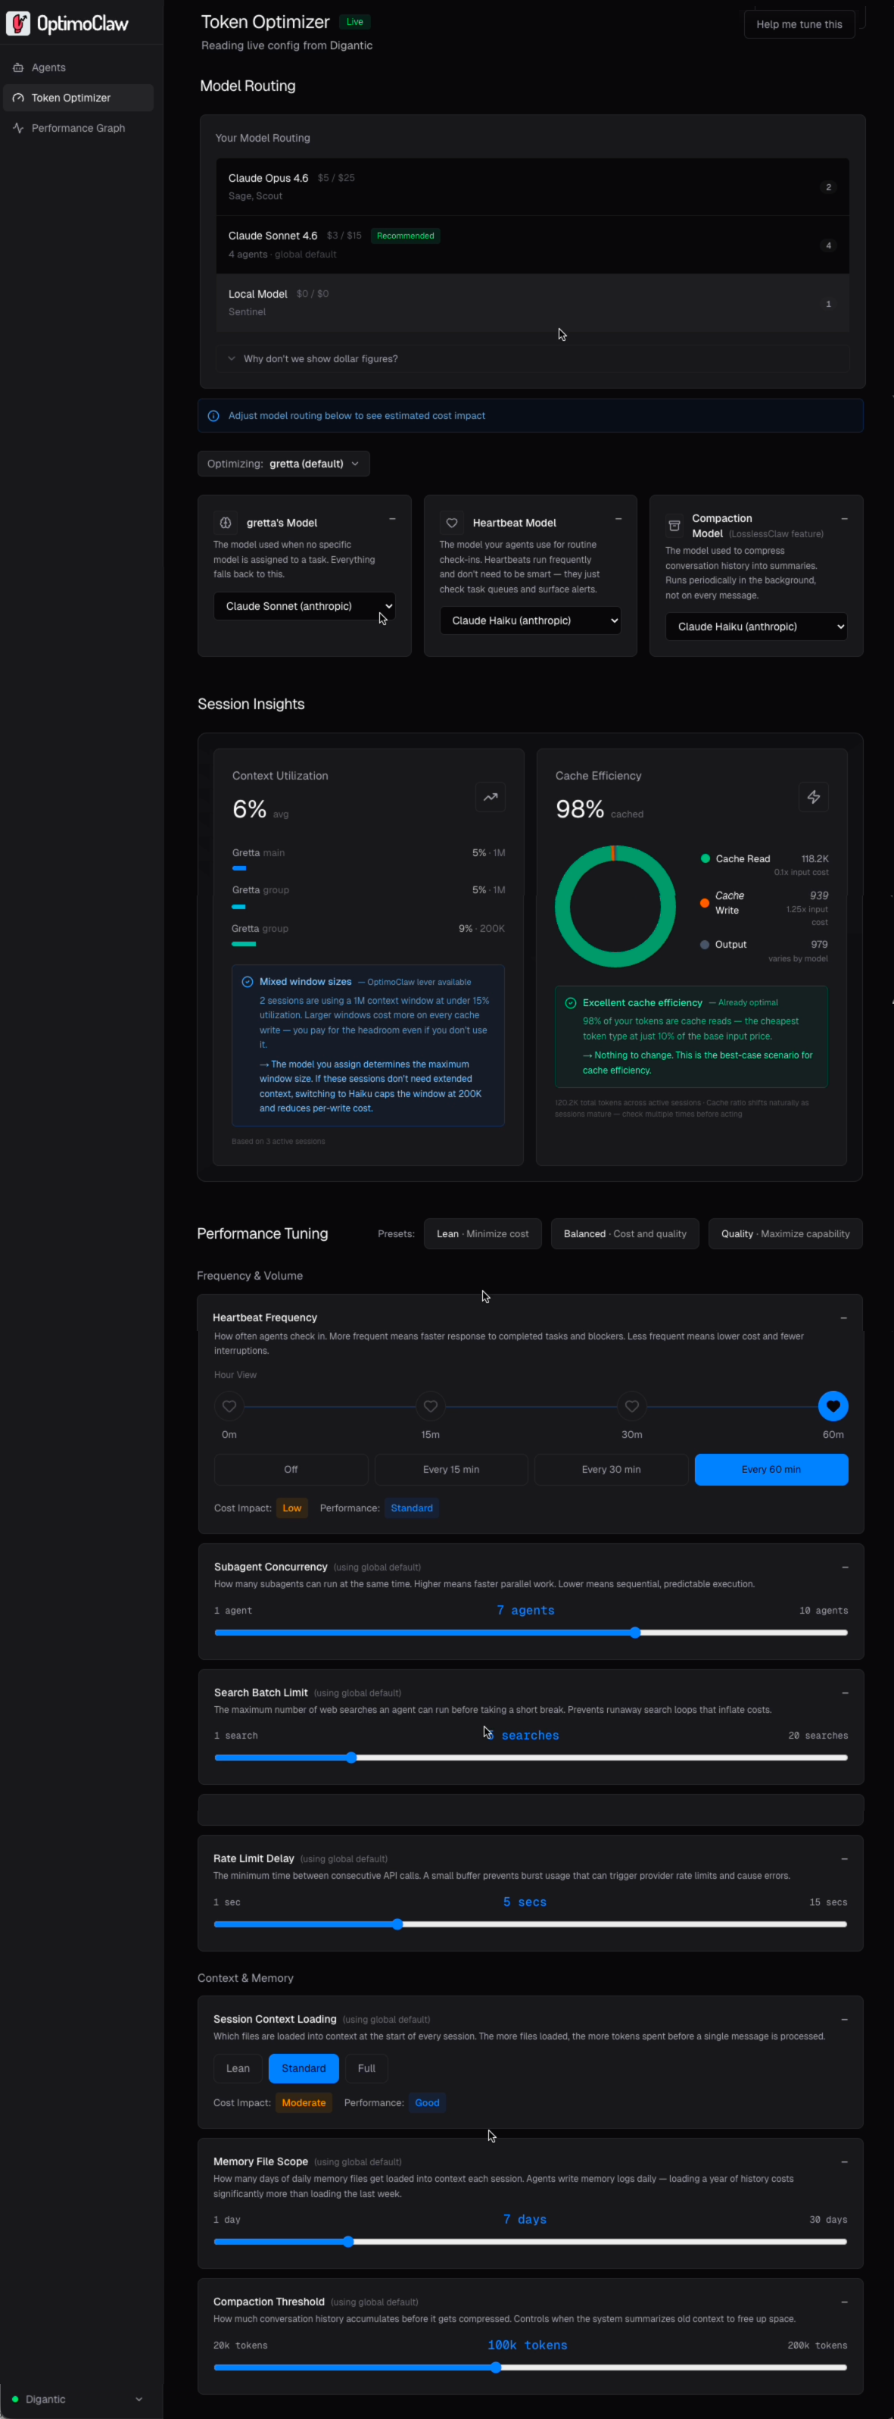Click the Compaction Model archive icon
Viewport: 894px width, 2419px height.
click(674, 526)
